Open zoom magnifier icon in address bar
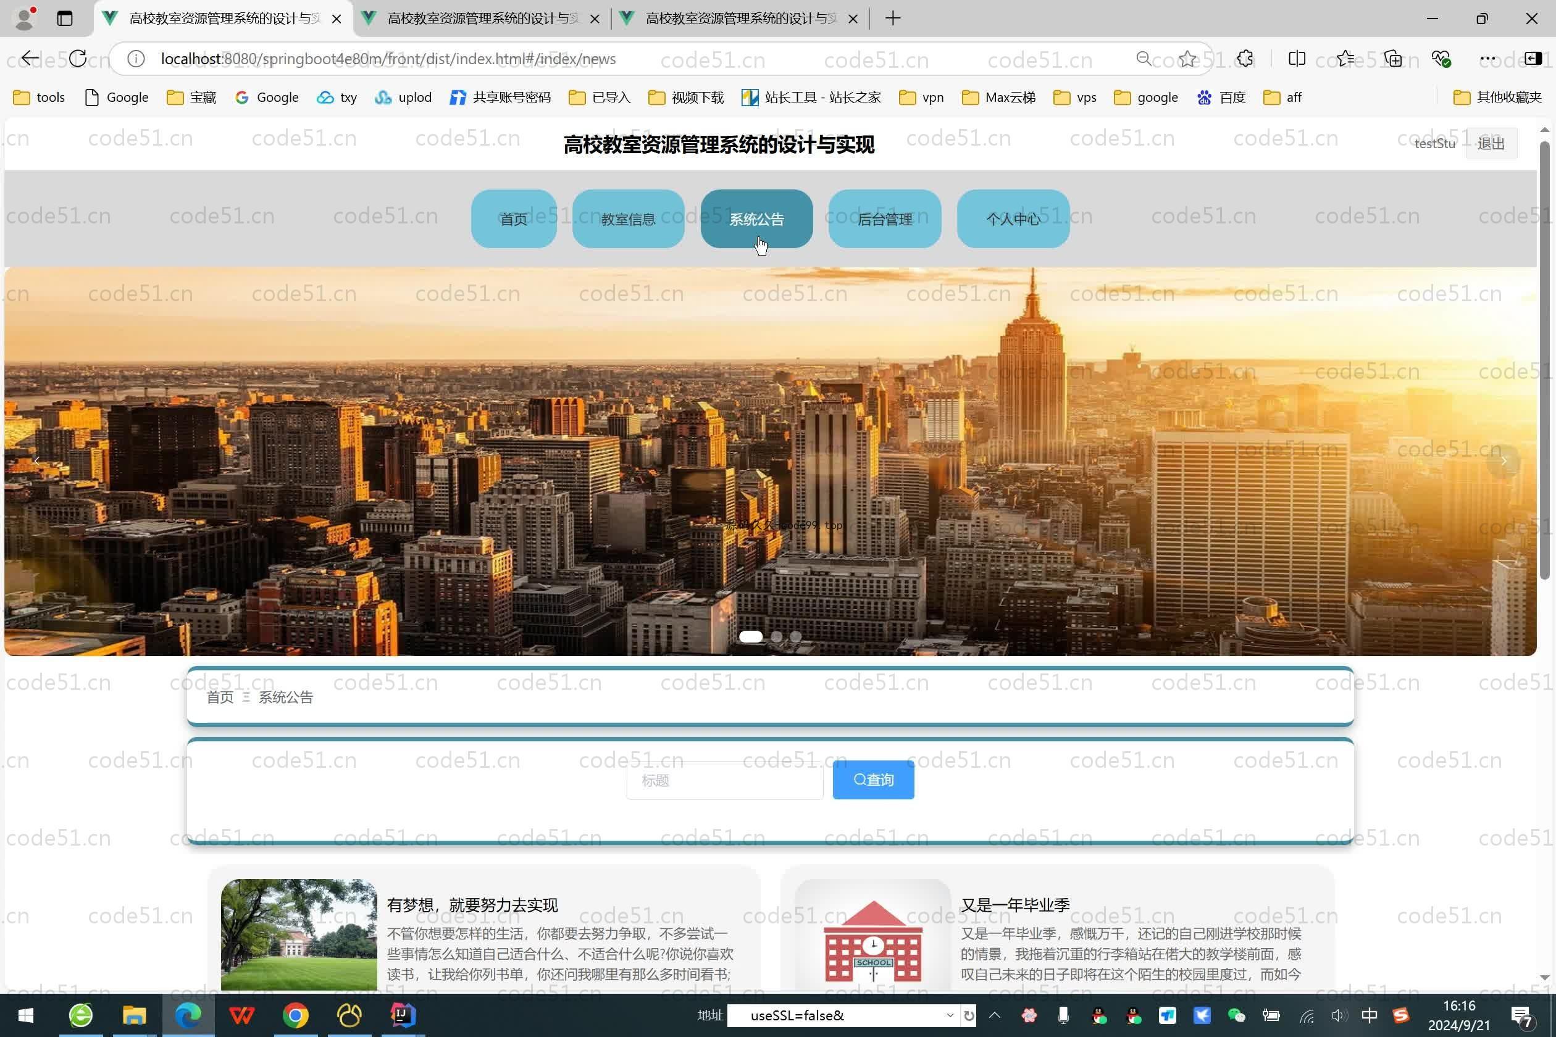Screen dimensions: 1556x1037 (x=1144, y=59)
